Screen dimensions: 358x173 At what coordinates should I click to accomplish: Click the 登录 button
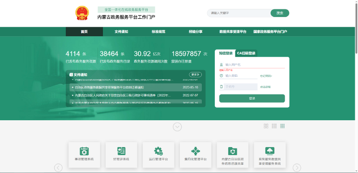pyautogui.click(x=252, y=98)
